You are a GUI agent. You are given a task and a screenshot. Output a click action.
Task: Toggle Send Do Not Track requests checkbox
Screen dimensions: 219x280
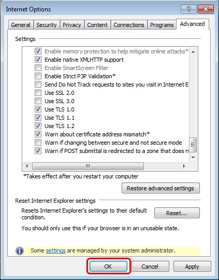(x=38, y=85)
